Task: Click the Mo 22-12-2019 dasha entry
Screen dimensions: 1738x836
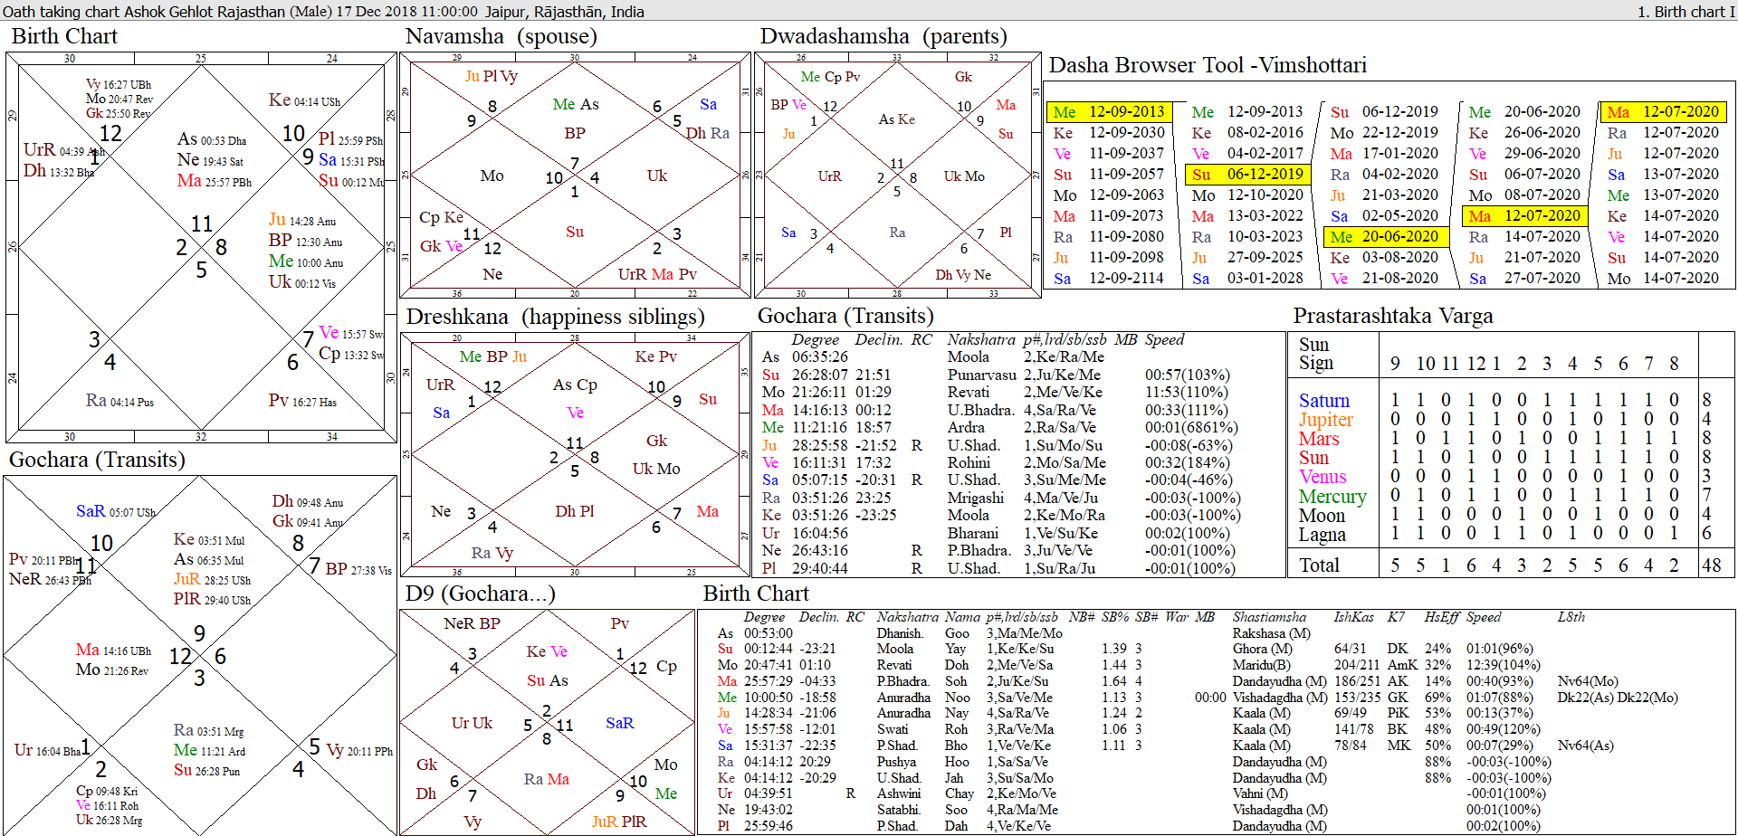Action: (1384, 132)
